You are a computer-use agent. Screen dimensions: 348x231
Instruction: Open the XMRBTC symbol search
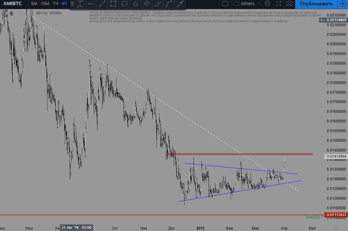(13, 4)
